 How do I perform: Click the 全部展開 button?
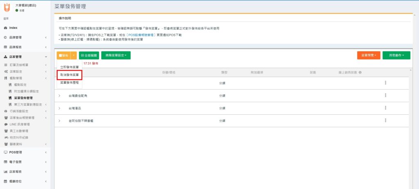pos(89,55)
